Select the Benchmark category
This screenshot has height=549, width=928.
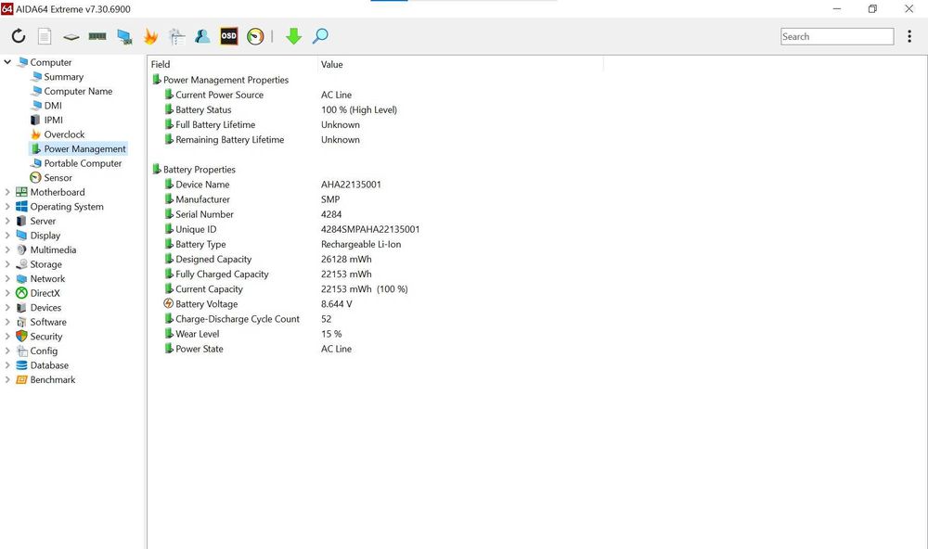pyautogui.click(x=53, y=380)
